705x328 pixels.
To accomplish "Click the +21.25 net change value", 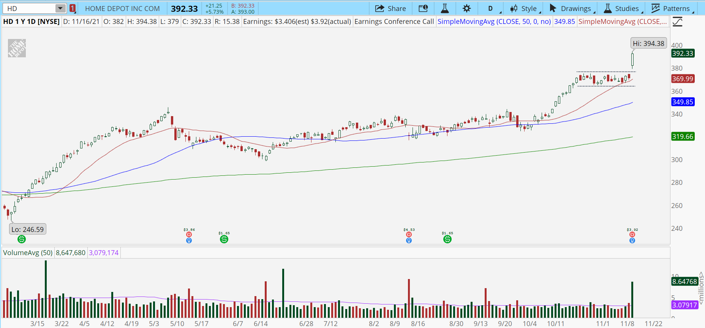I will pyautogui.click(x=214, y=6).
